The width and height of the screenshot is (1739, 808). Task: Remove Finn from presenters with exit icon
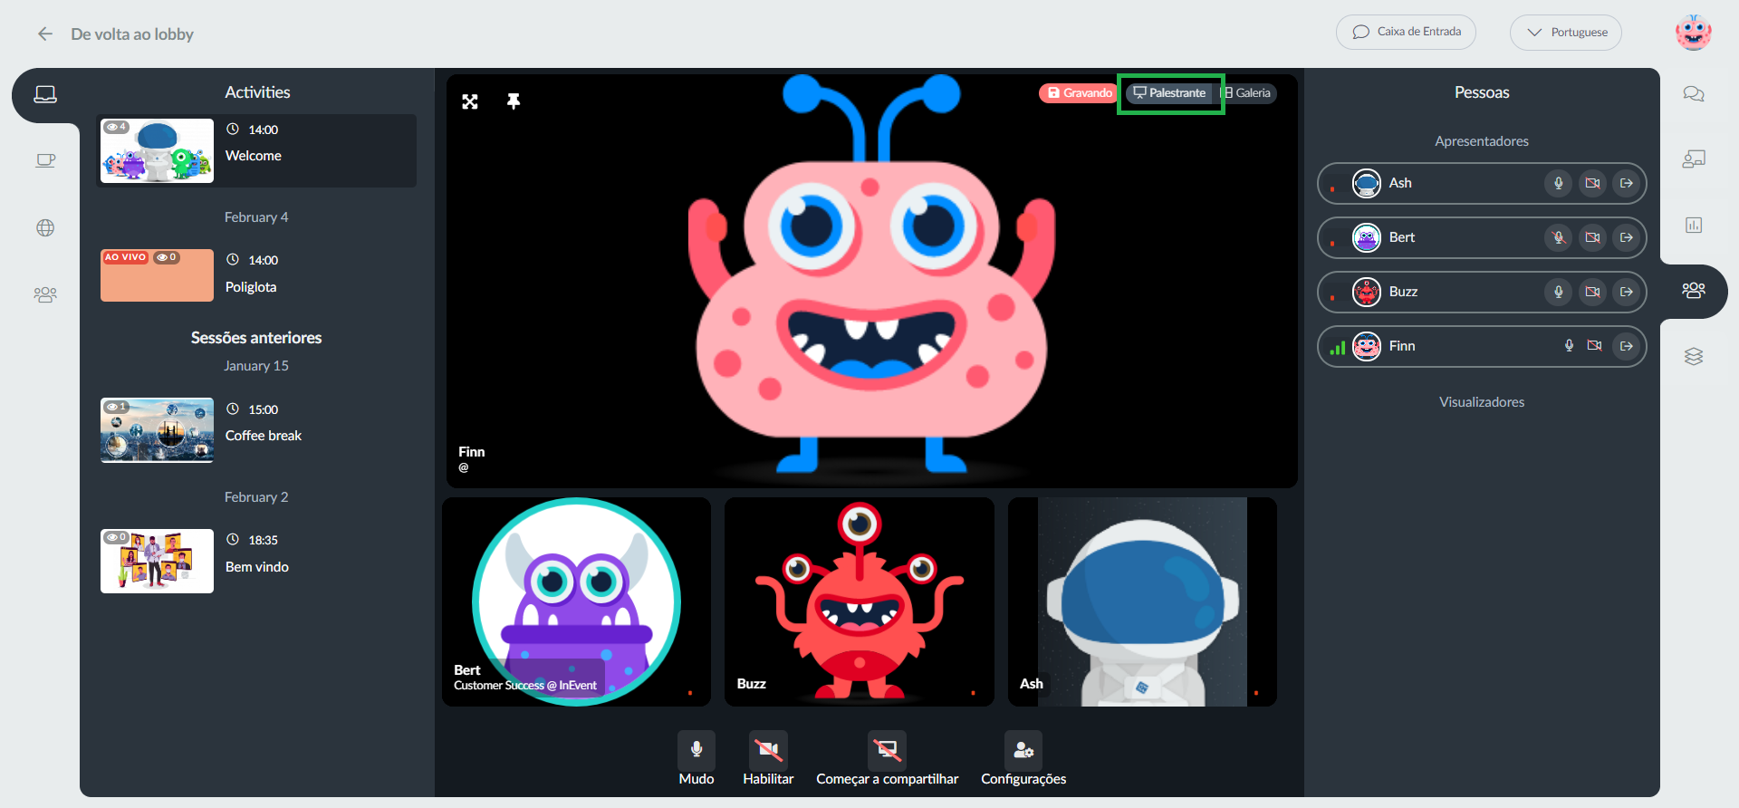tap(1627, 346)
